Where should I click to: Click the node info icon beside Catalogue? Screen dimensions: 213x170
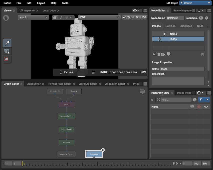201,18
